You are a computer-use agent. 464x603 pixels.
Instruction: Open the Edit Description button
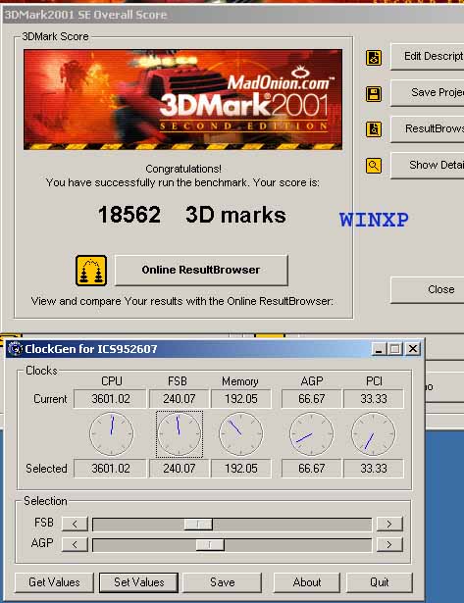tap(428, 57)
